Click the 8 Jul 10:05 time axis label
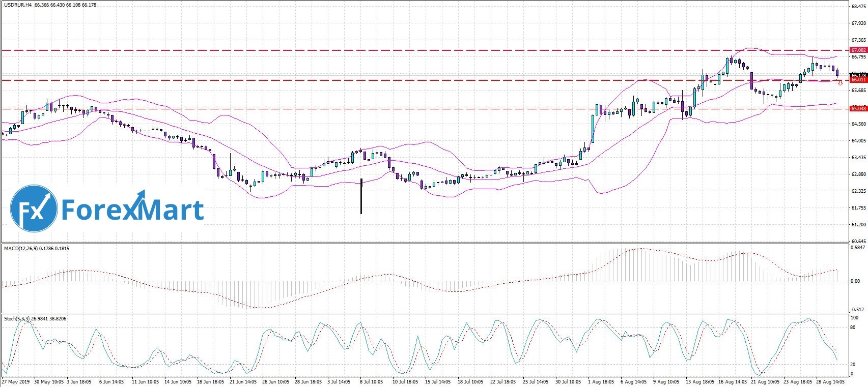The width and height of the screenshot is (868, 387). point(372,381)
